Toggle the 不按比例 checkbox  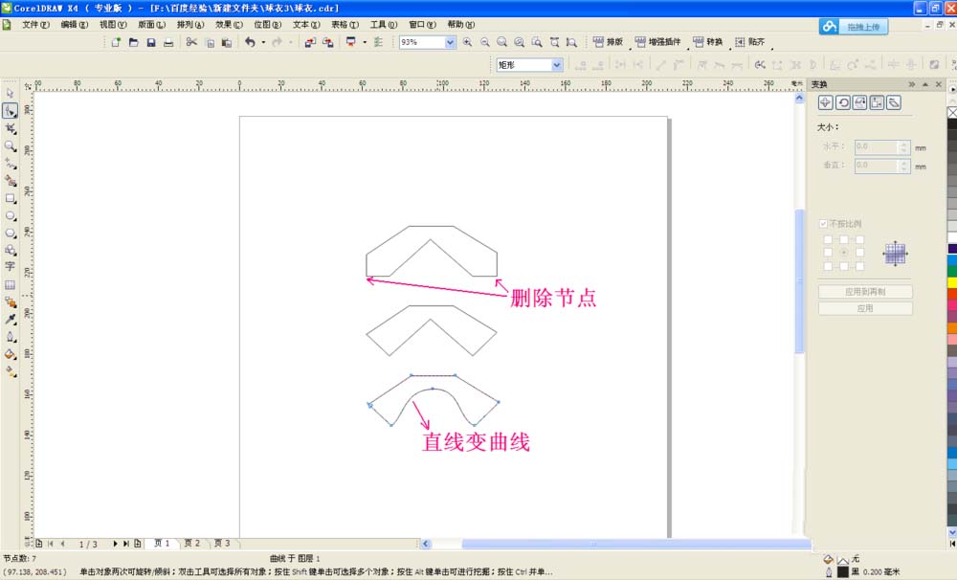(x=822, y=223)
